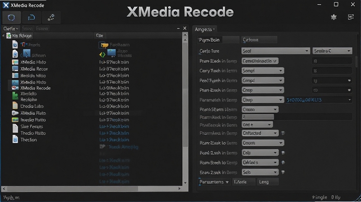Click the folder arrow toolbar icon
Screen dimensions: 361x202
pos(31,18)
